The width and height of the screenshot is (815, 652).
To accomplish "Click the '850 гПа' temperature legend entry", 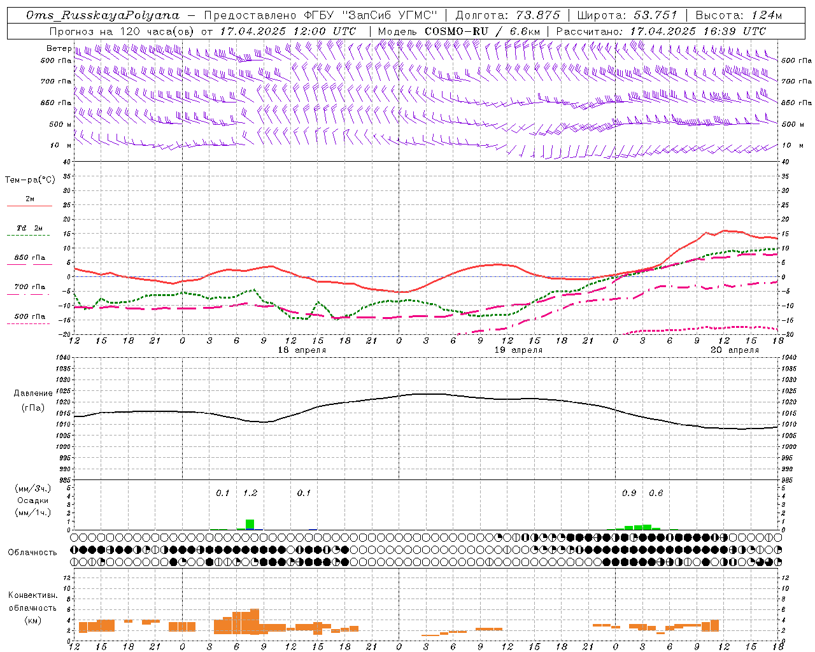I will tap(30, 258).
